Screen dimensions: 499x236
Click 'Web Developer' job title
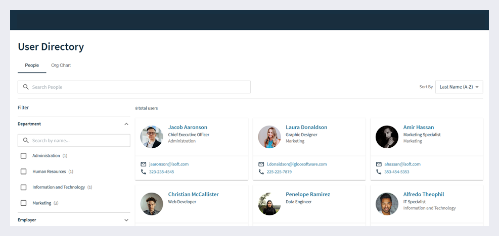[182, 202]
